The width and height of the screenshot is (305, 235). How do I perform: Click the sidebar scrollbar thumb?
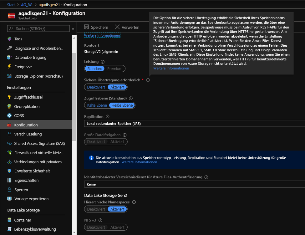click(x=74, y=97)
